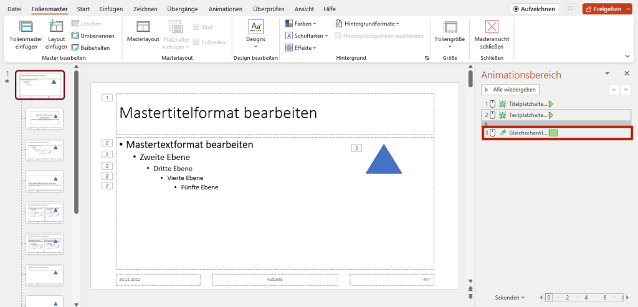Open the Hilfe tab
Image resolution: width=638 pixels, height=307 pixels.
[330, 9]
